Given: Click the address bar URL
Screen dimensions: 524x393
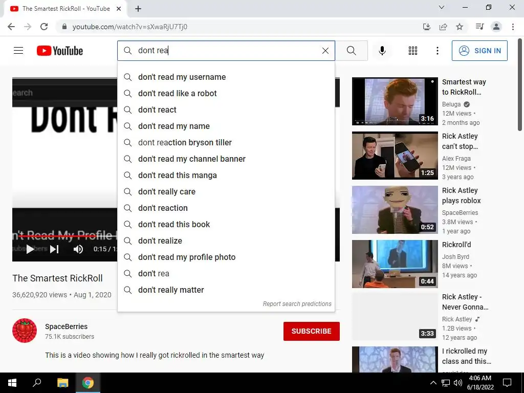Looking at the screenshot, I should click(129, 27).
